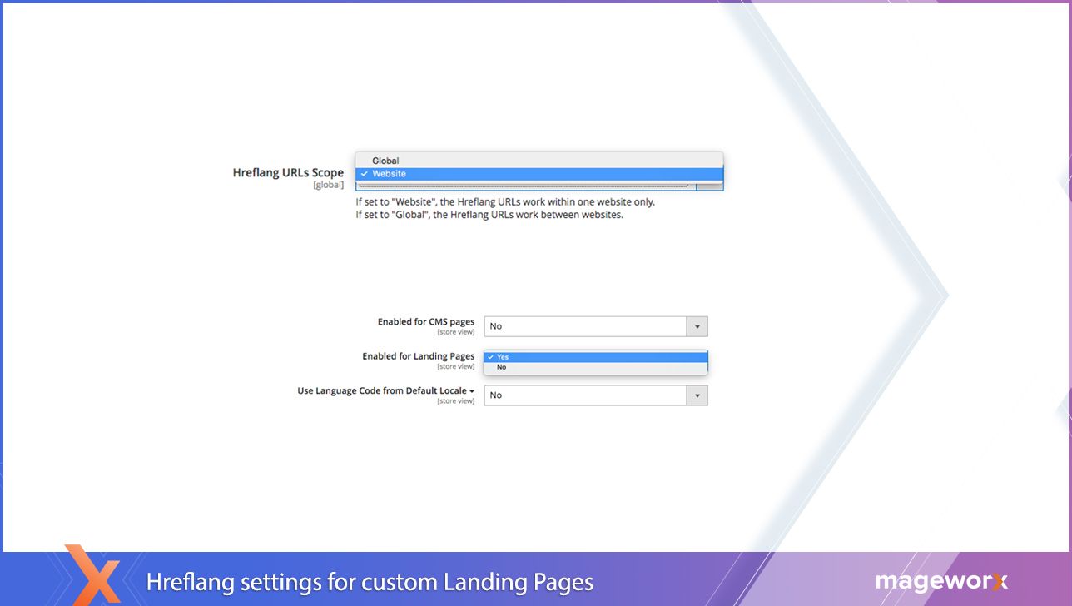The image size is (1072, 606).
Task: Select Yes for Enabled for Landing Pages
Action: click(503, 357)
